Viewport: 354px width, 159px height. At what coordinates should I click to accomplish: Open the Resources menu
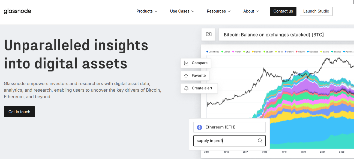pyautogui.click(x=219, y=11)
